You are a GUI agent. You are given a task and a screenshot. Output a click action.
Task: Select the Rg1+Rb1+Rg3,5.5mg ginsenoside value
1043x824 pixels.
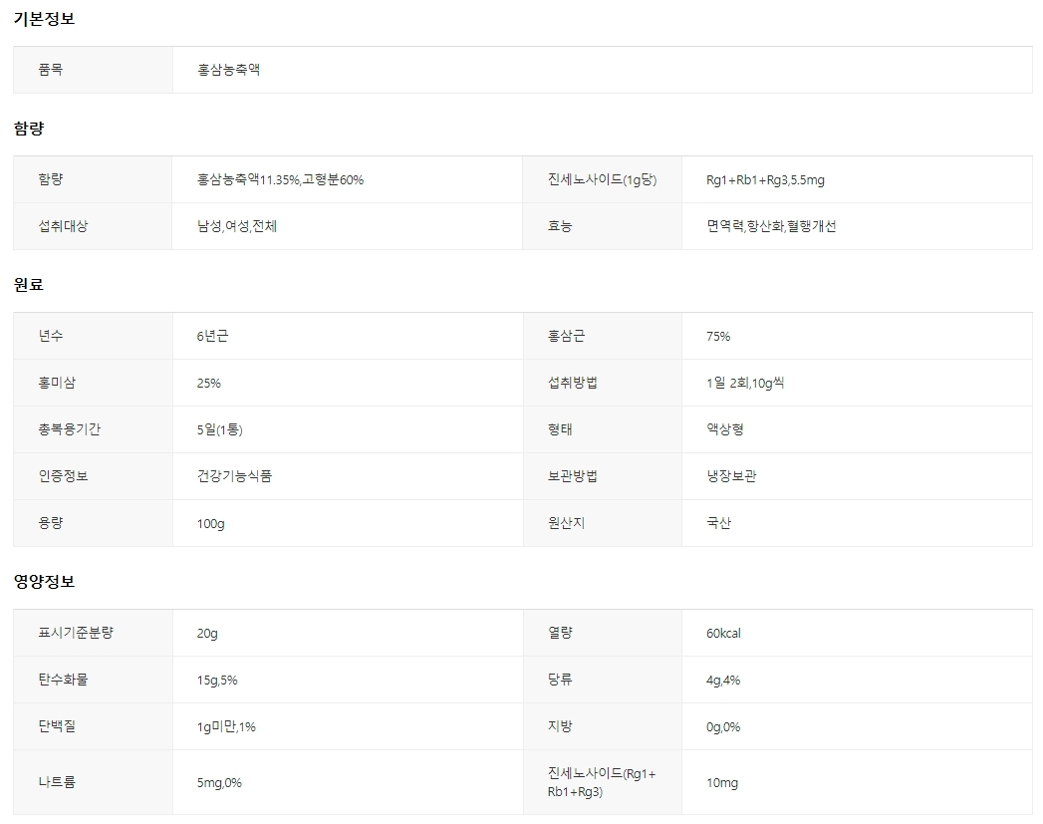tap(765, 179)
